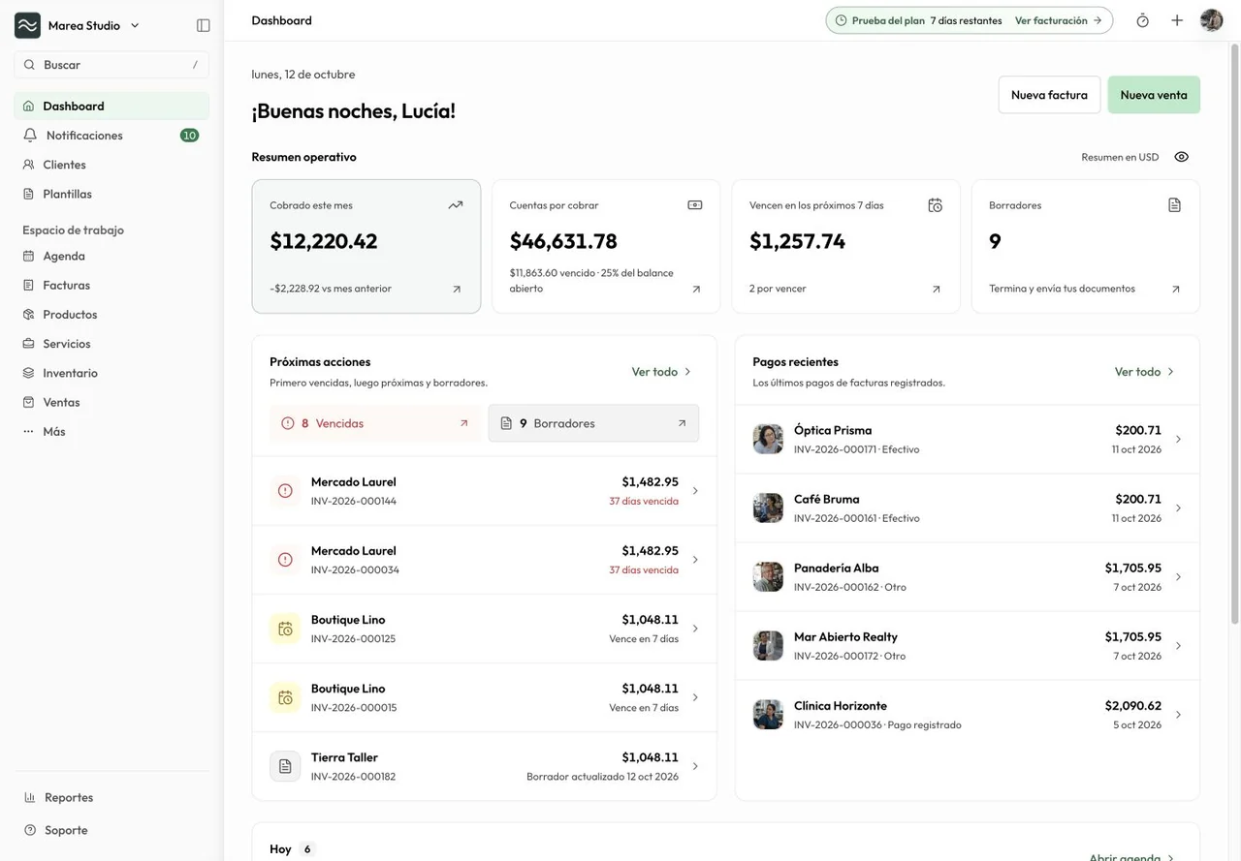
Task: Expand chevron for Boutique Lino INV-2026-000125
Action: point(695,629)
